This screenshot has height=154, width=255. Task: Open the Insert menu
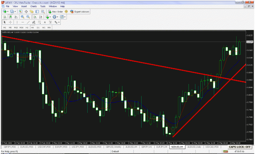24,7
